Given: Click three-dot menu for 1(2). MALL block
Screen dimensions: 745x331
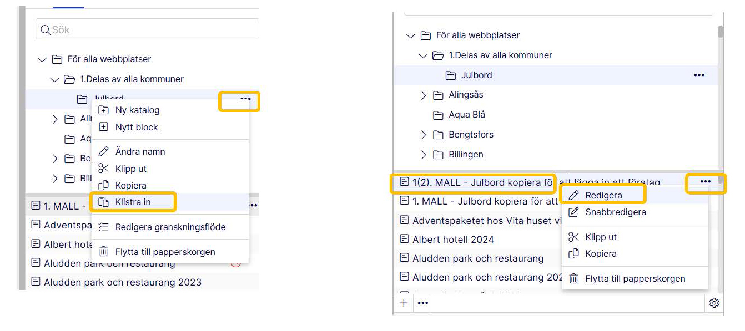Looking at the screenshot, I should tap(705, 181).
